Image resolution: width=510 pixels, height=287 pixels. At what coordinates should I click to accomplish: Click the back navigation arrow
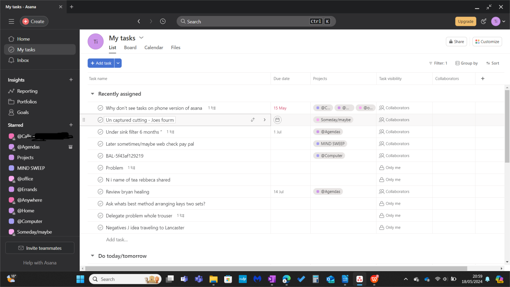139,21
